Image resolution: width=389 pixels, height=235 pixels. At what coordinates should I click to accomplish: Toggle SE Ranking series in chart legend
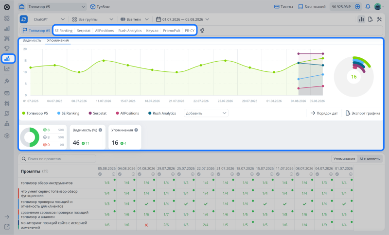[x=68, y=113]
